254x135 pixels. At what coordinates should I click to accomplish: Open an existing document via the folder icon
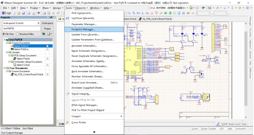click(19, 13)
